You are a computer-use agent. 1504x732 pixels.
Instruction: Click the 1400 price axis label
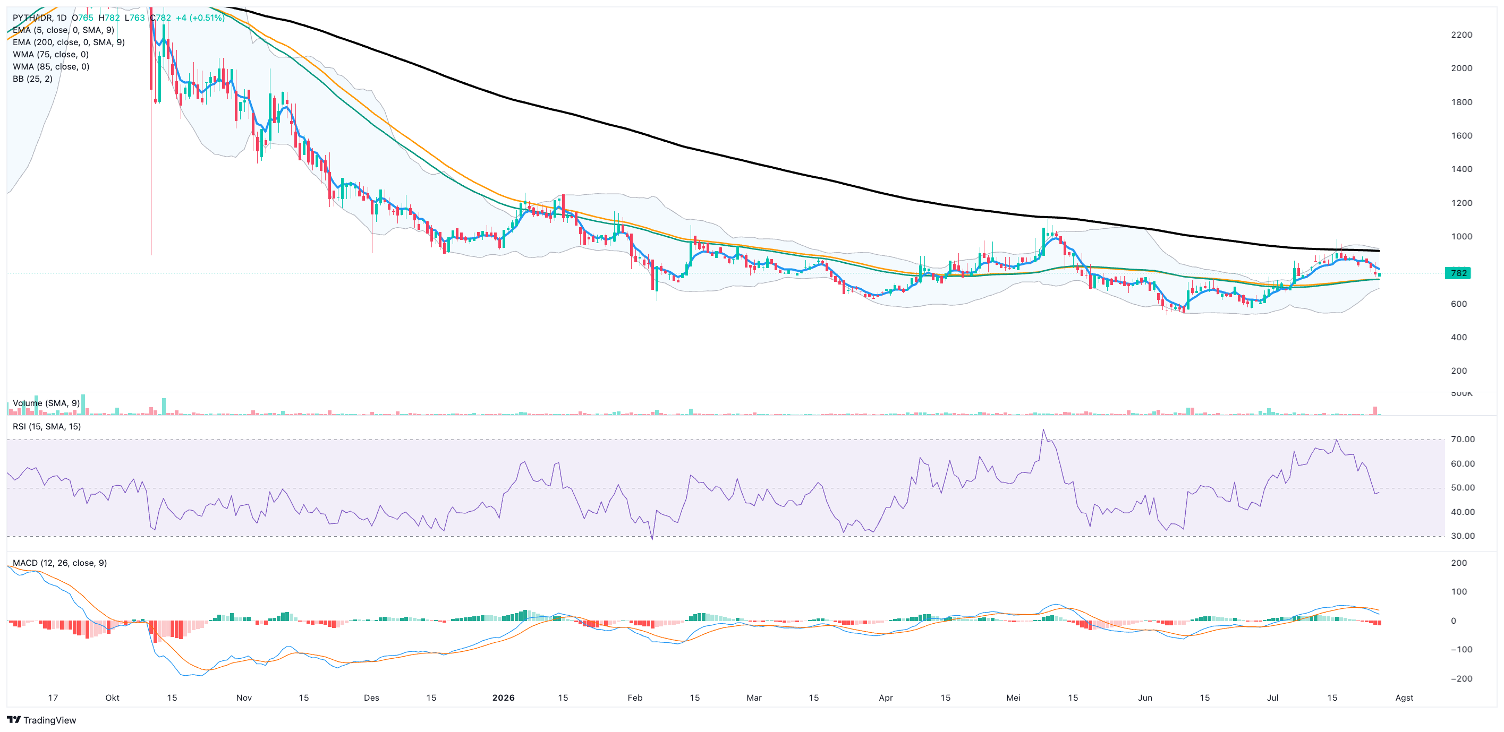click(x=1461, y=170)
